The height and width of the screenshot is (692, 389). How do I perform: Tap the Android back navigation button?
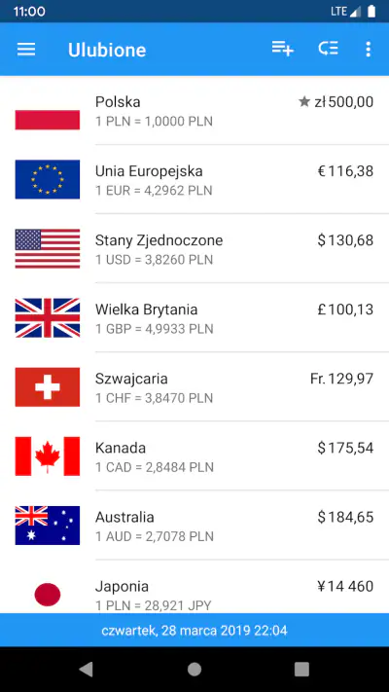click(x=86, y=670)
